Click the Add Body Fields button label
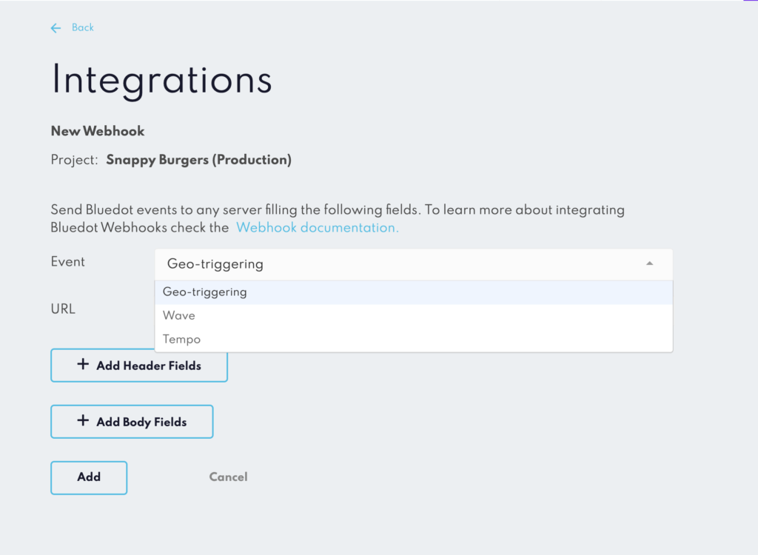 pyautogui.click(x=141, y=422)
